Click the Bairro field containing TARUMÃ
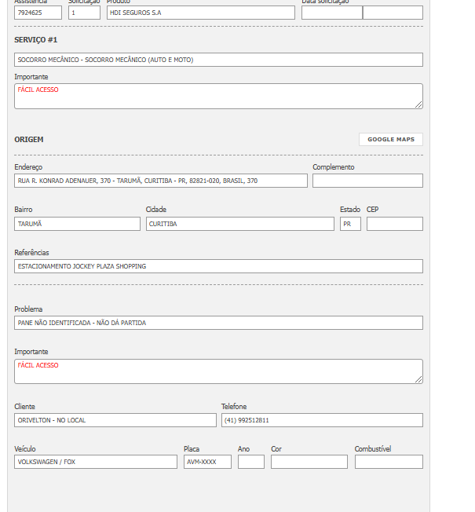Screen dimensions: 475x512 pyautogui.click(x=77, y=224)
